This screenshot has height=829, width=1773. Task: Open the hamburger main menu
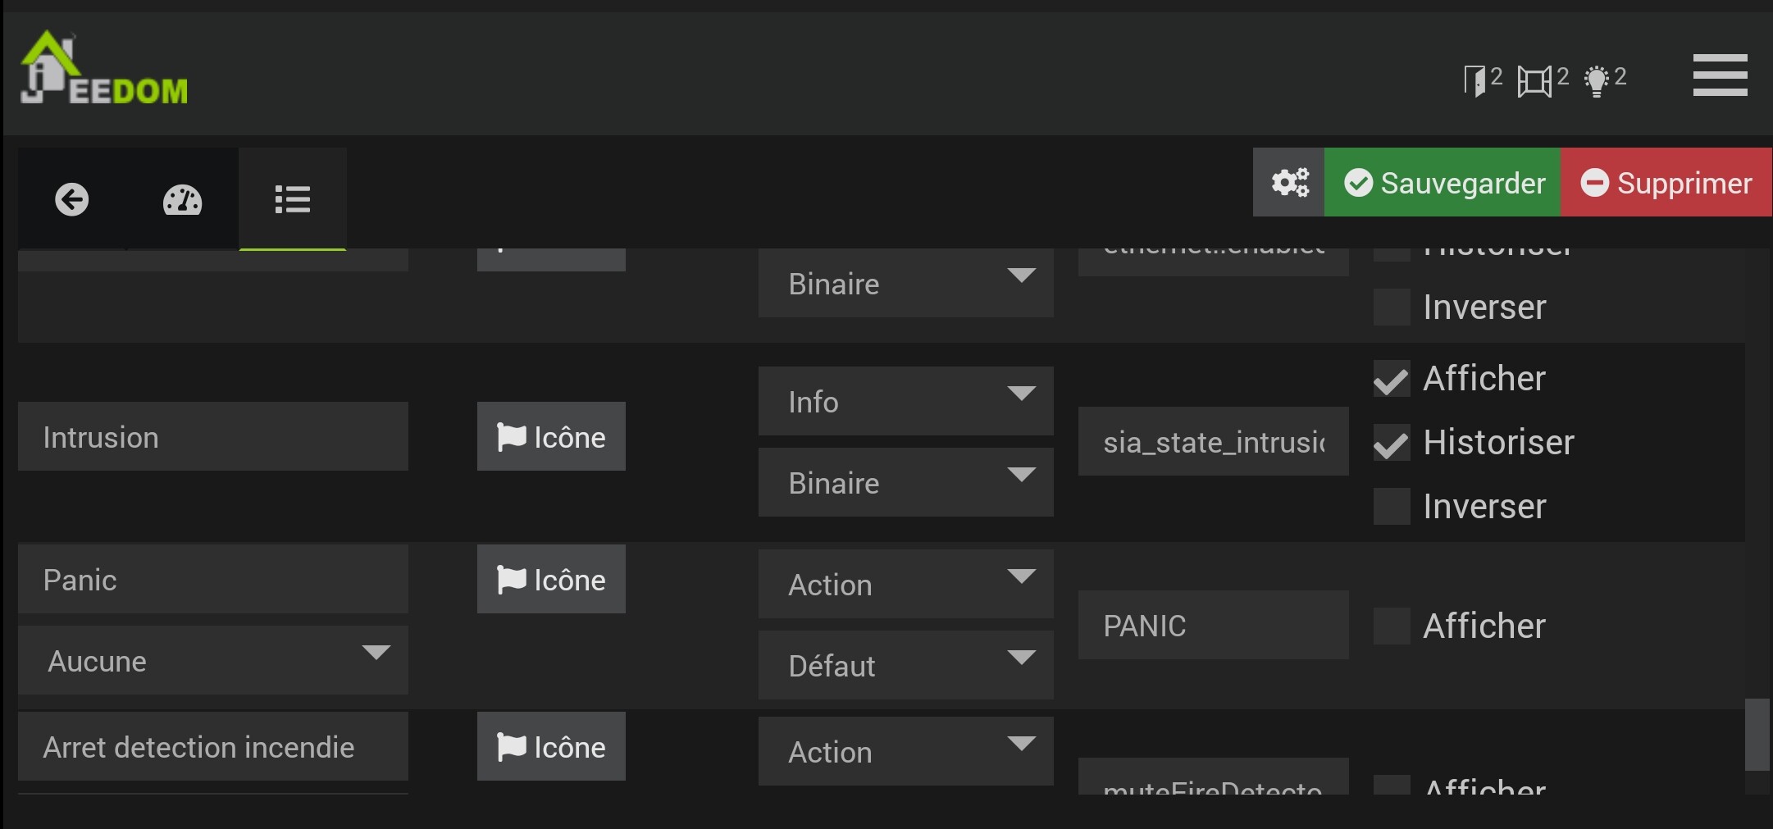[1720, 75]
